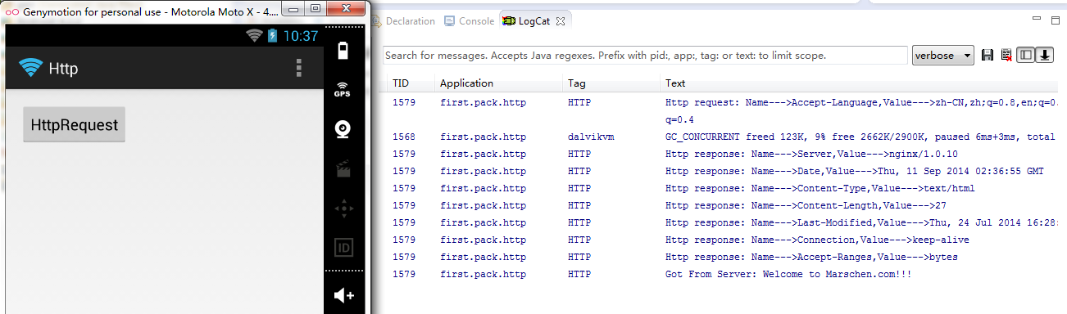Screen dimensions: 1067x314
Task: Open Genymotion battery widget
Action: (x=343, y=51)
